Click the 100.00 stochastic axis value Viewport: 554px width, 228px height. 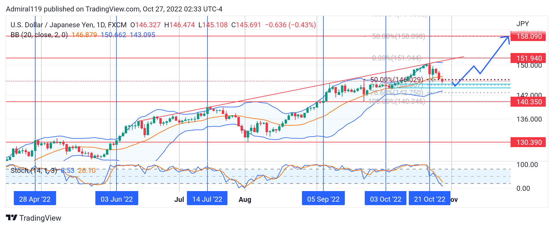[527, 165]
